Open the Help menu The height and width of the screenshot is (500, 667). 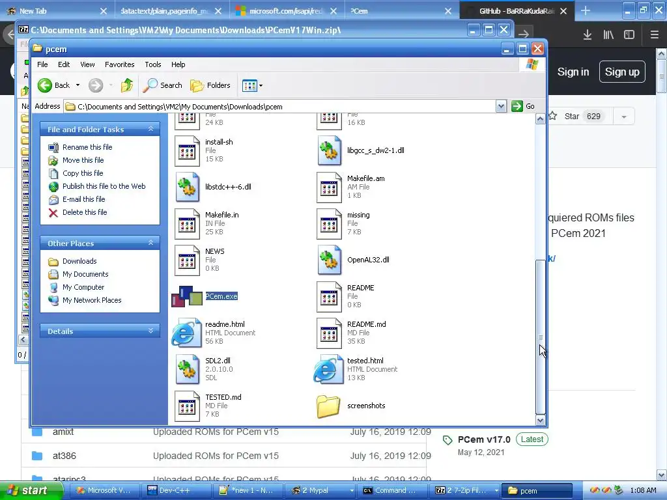tap(178, 64)
